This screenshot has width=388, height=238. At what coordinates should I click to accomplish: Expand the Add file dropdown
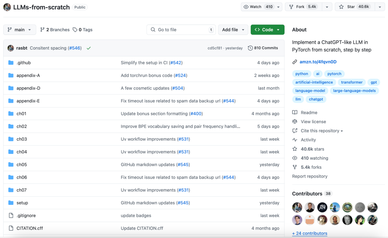click(233, 29)
